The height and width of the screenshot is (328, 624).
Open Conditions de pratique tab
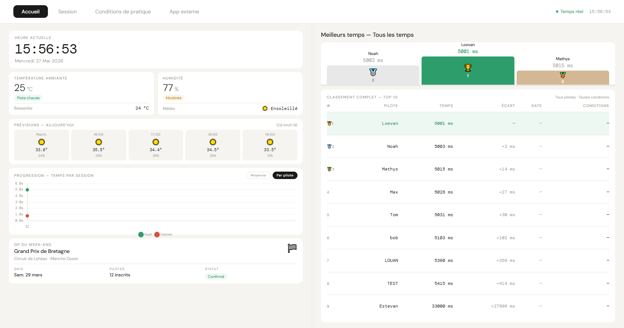pyautogui.click(x=123, y=12)
